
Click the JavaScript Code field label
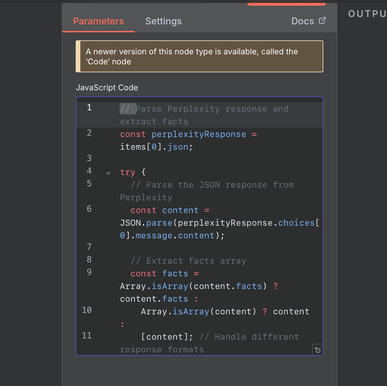click(x=107, y=88)
